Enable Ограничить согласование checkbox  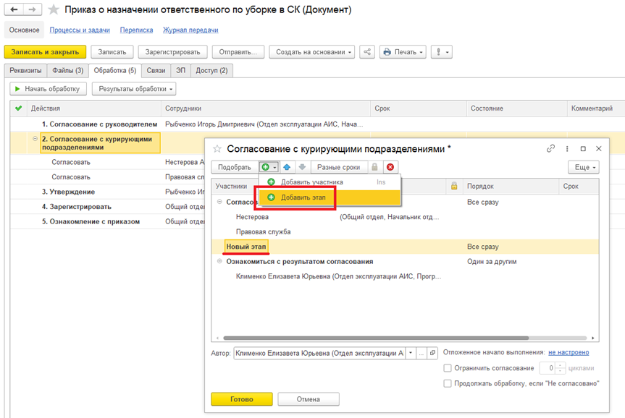[x=448, y=368]
